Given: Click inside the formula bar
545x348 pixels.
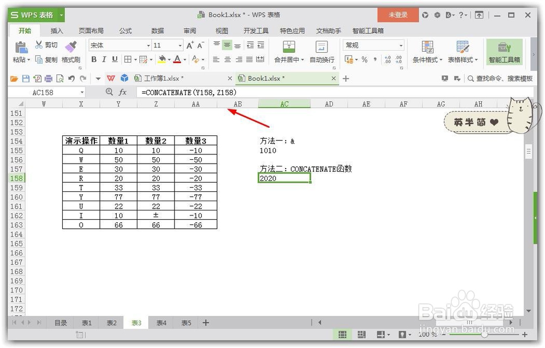Looking at the screenshot, I should coord(218,92).
